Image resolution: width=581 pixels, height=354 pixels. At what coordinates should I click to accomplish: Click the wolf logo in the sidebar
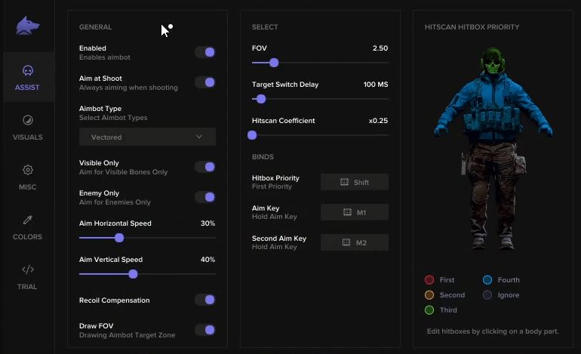tap(28, 26)
